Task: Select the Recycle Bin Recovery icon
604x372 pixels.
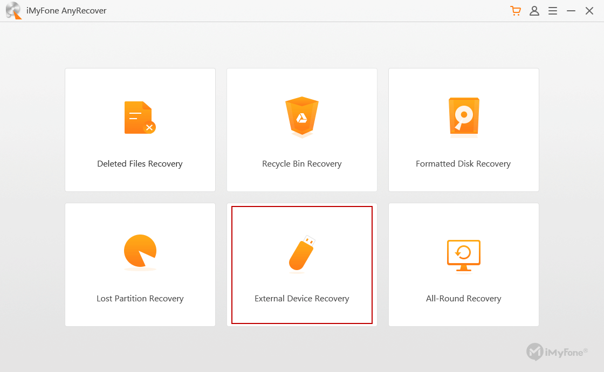Action: (x=301, y=116)
